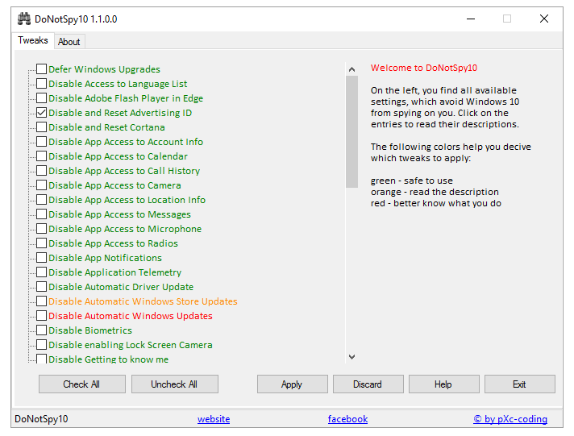Image resolution: width=574 pixels, height=436 pixels.
Task: Check Disable App Access to Radios box
Action: (x=42, y=243)
